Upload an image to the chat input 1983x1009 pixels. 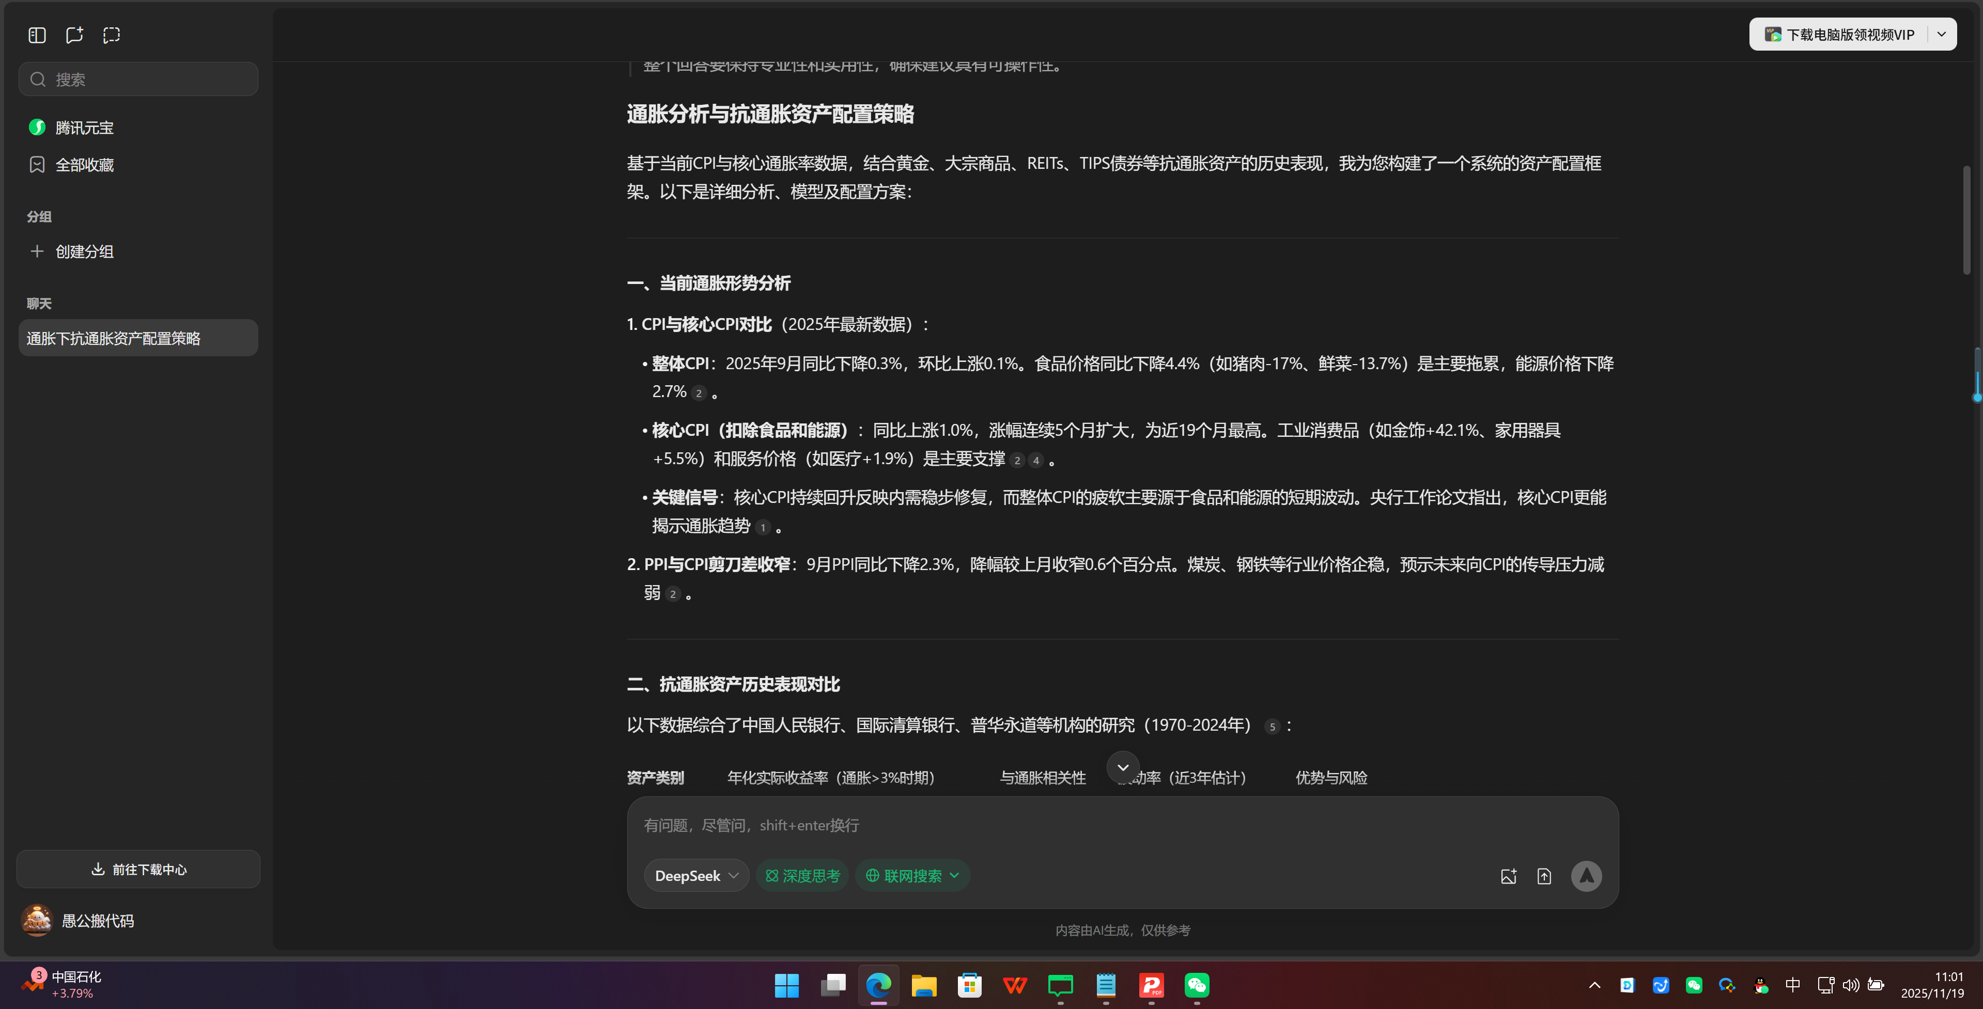(1508, 876)
